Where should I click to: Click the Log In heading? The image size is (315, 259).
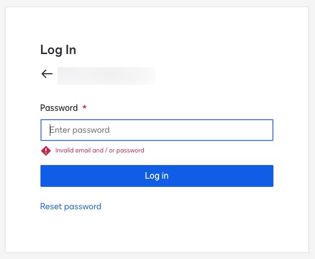pyautogui.click(x=58, y=50)
